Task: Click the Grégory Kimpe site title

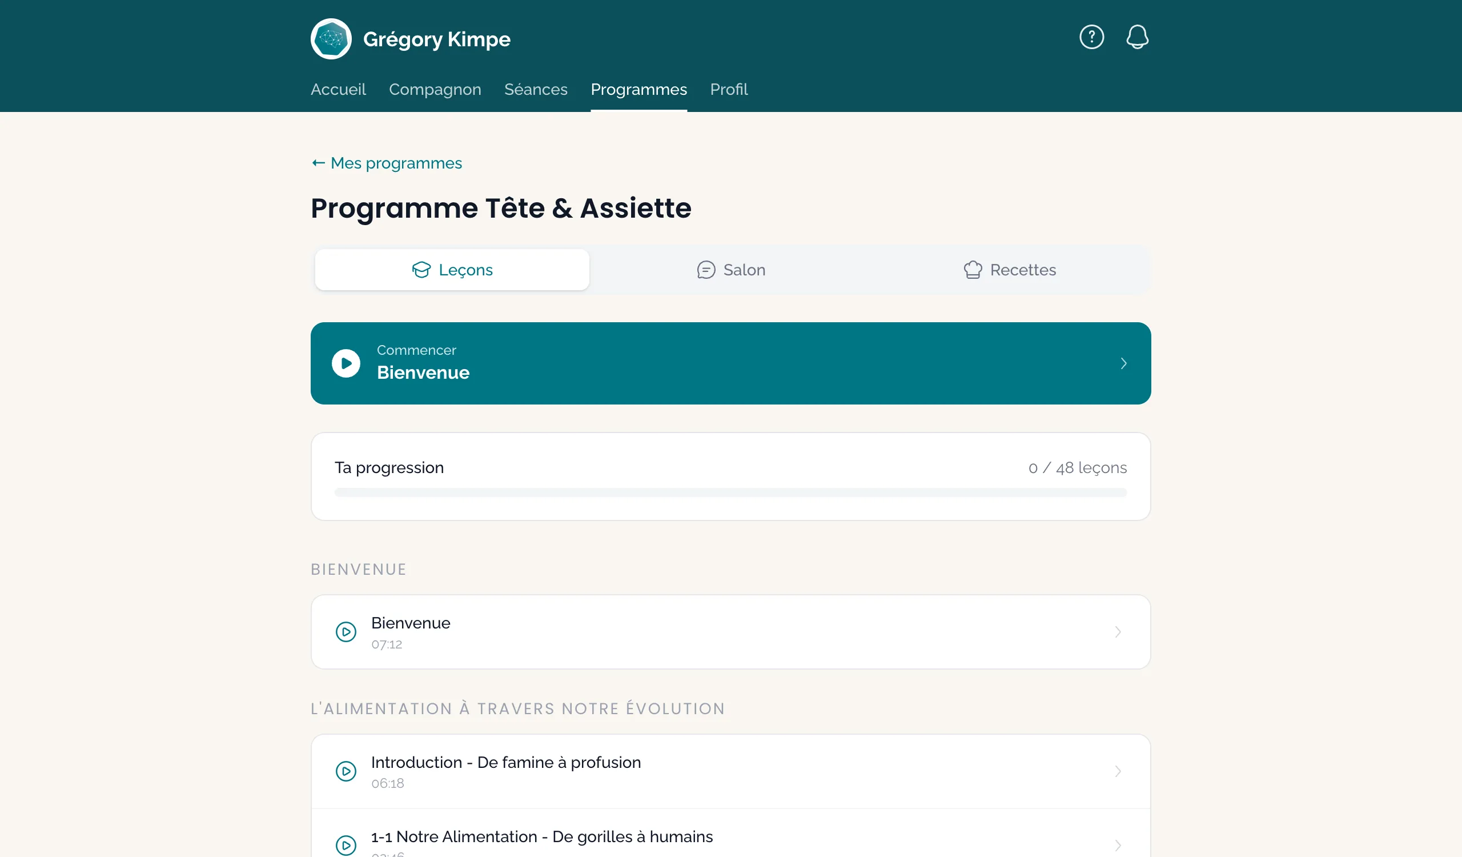Action: [436, 39]
